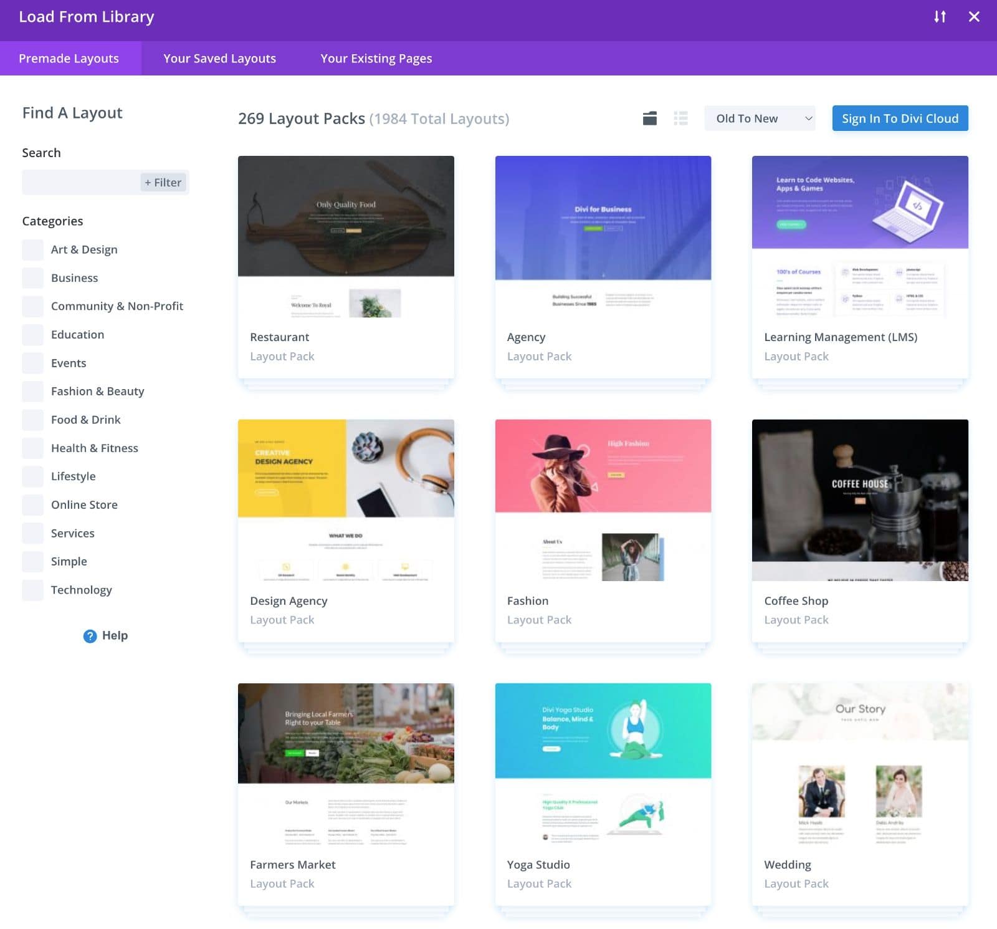
Task: Click Sign In To Divi Cloud
Action: click(x=900, y=118)
